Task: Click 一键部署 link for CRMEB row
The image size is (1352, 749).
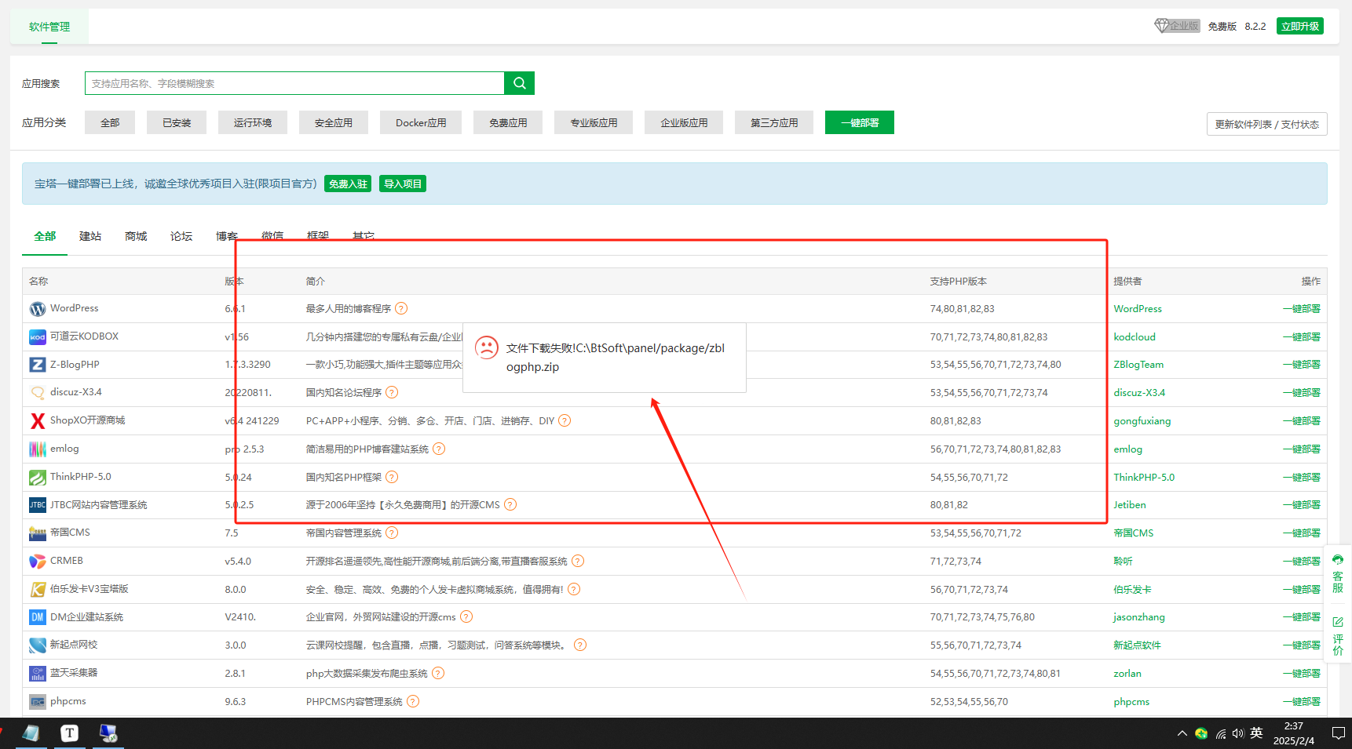Action: click(1302, 562)
